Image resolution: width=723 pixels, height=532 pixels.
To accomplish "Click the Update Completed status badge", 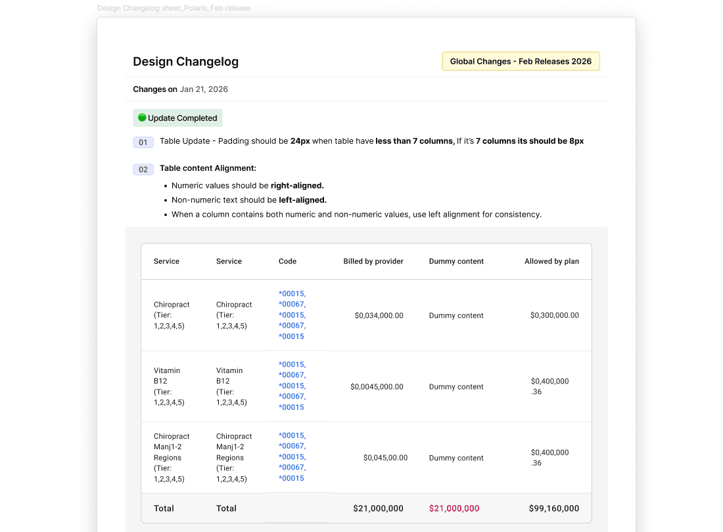I will [x=177, y=118].
